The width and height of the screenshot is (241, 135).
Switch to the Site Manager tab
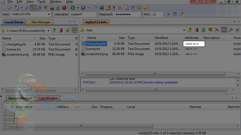pyautogui.click(x=41, y=22)
